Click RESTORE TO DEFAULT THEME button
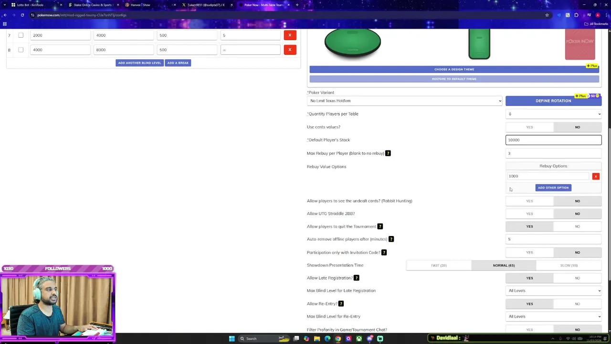This screenshot has width=611, height=344. point(454,79)
